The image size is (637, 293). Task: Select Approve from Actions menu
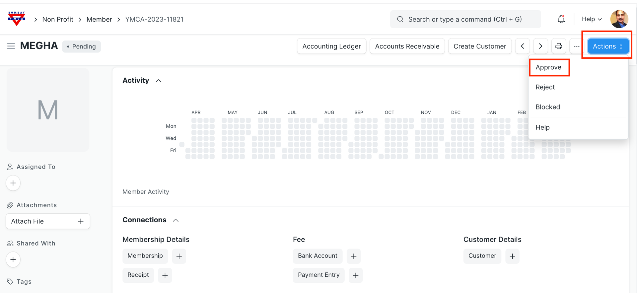(x=548, y=67)
